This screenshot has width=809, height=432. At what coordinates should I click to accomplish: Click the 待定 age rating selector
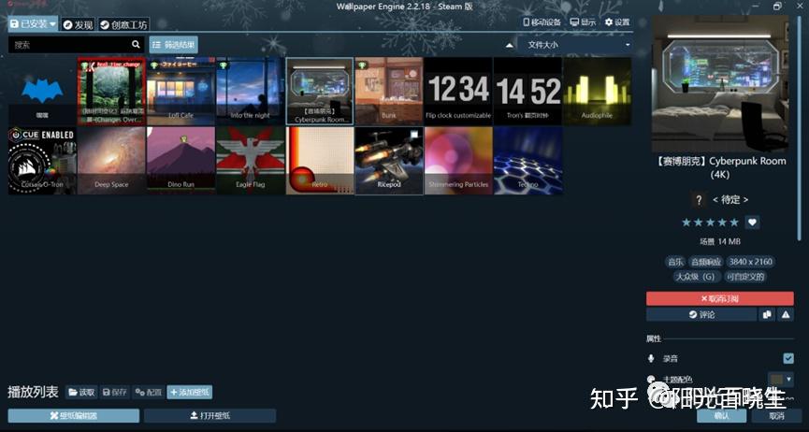coord(730,200)
